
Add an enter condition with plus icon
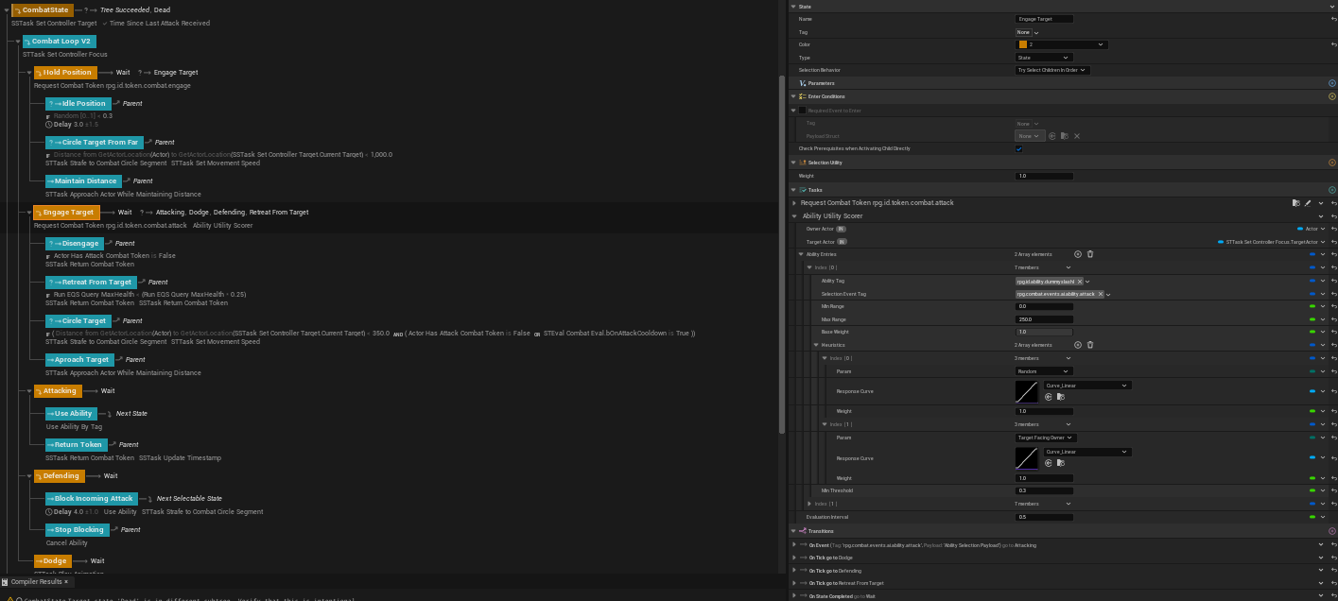point(1332,96)
